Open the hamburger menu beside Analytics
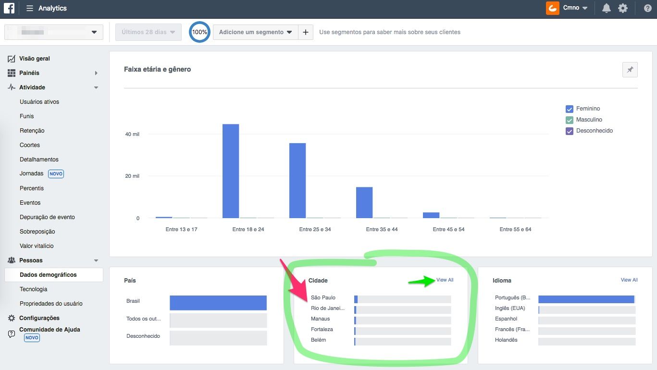Viewport: 657px width, 370px height. click(x=30, y=8)
